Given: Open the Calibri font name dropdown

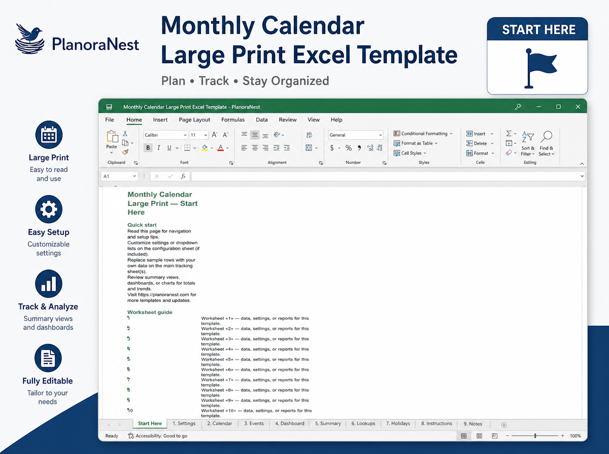Looking at the screenshot, I should 184,135.
